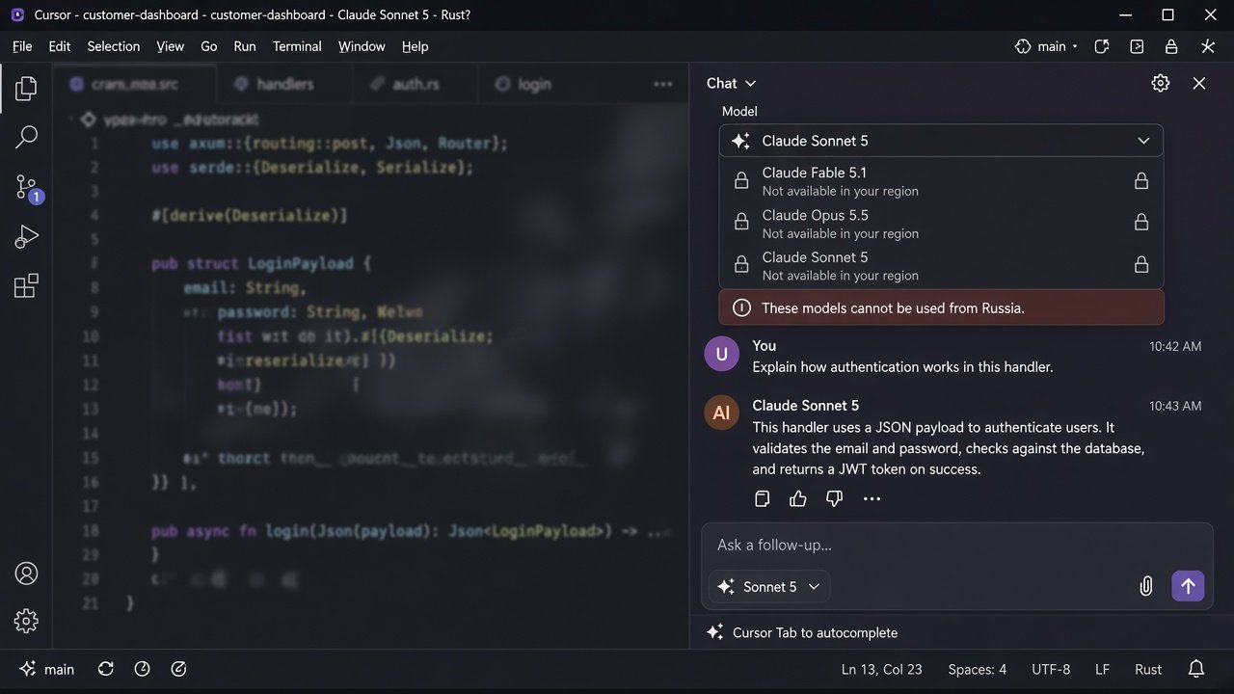Click lock icon right of Claude Fable 5.1
The width and height of the screenshot is (1234, 694).
(1141, 181)
